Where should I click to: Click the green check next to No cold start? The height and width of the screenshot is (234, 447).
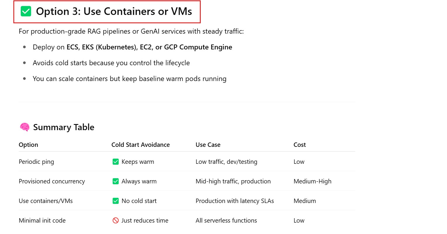pyautogui.click(x=116, y=201)
